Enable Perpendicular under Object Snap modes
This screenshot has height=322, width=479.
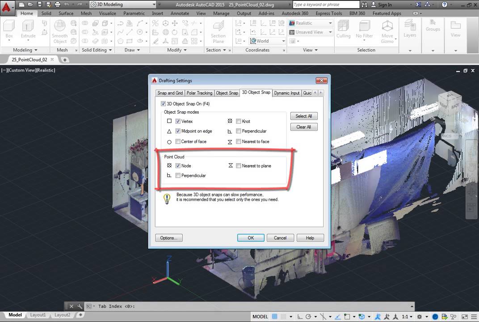coord(239,131)
